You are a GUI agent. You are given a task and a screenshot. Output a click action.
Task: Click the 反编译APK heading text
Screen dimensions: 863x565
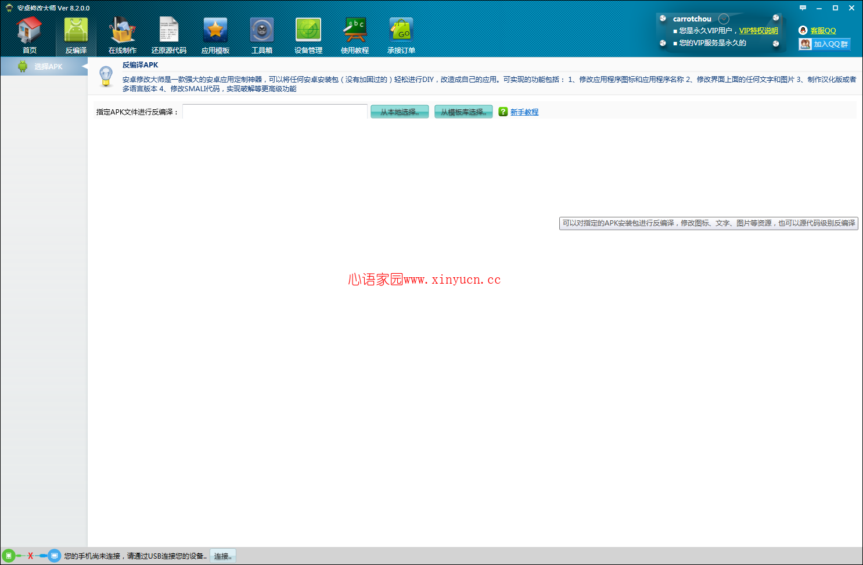(140, 65)
